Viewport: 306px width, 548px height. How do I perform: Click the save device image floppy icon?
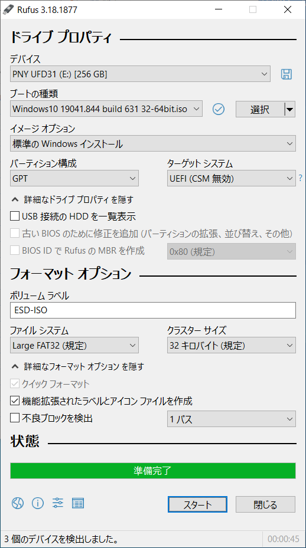(287, 74)
